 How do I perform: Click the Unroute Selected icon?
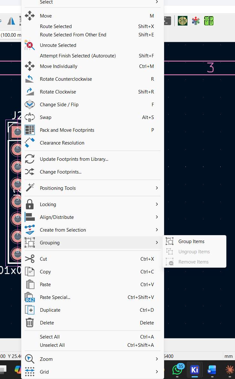[29, 45]
